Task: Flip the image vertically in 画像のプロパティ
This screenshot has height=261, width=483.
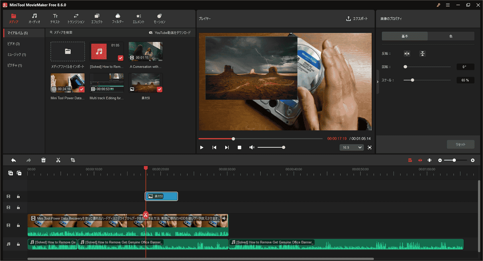Action: (x=422, y=53)
